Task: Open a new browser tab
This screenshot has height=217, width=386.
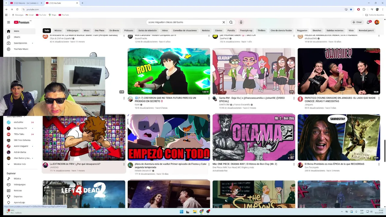Action: click(x=82, y=3)
